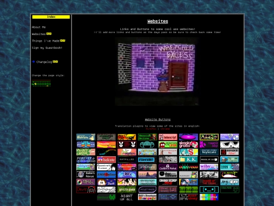Open the Cowboy Bebop button
The height and width of the screenshot is (206, 274).
168,182
